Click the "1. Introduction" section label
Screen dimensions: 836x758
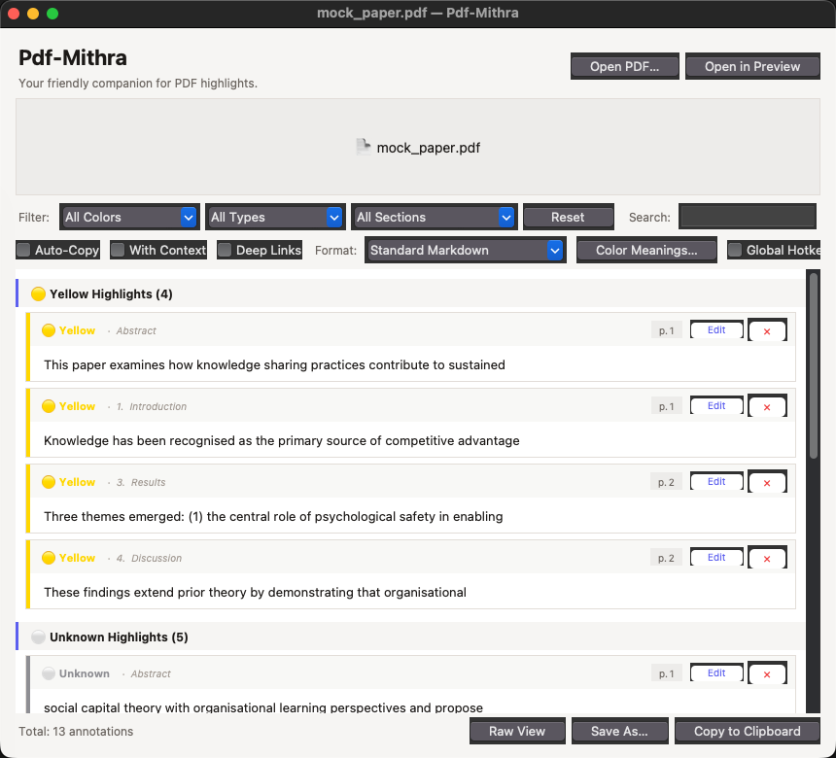(x=152, y=407)
